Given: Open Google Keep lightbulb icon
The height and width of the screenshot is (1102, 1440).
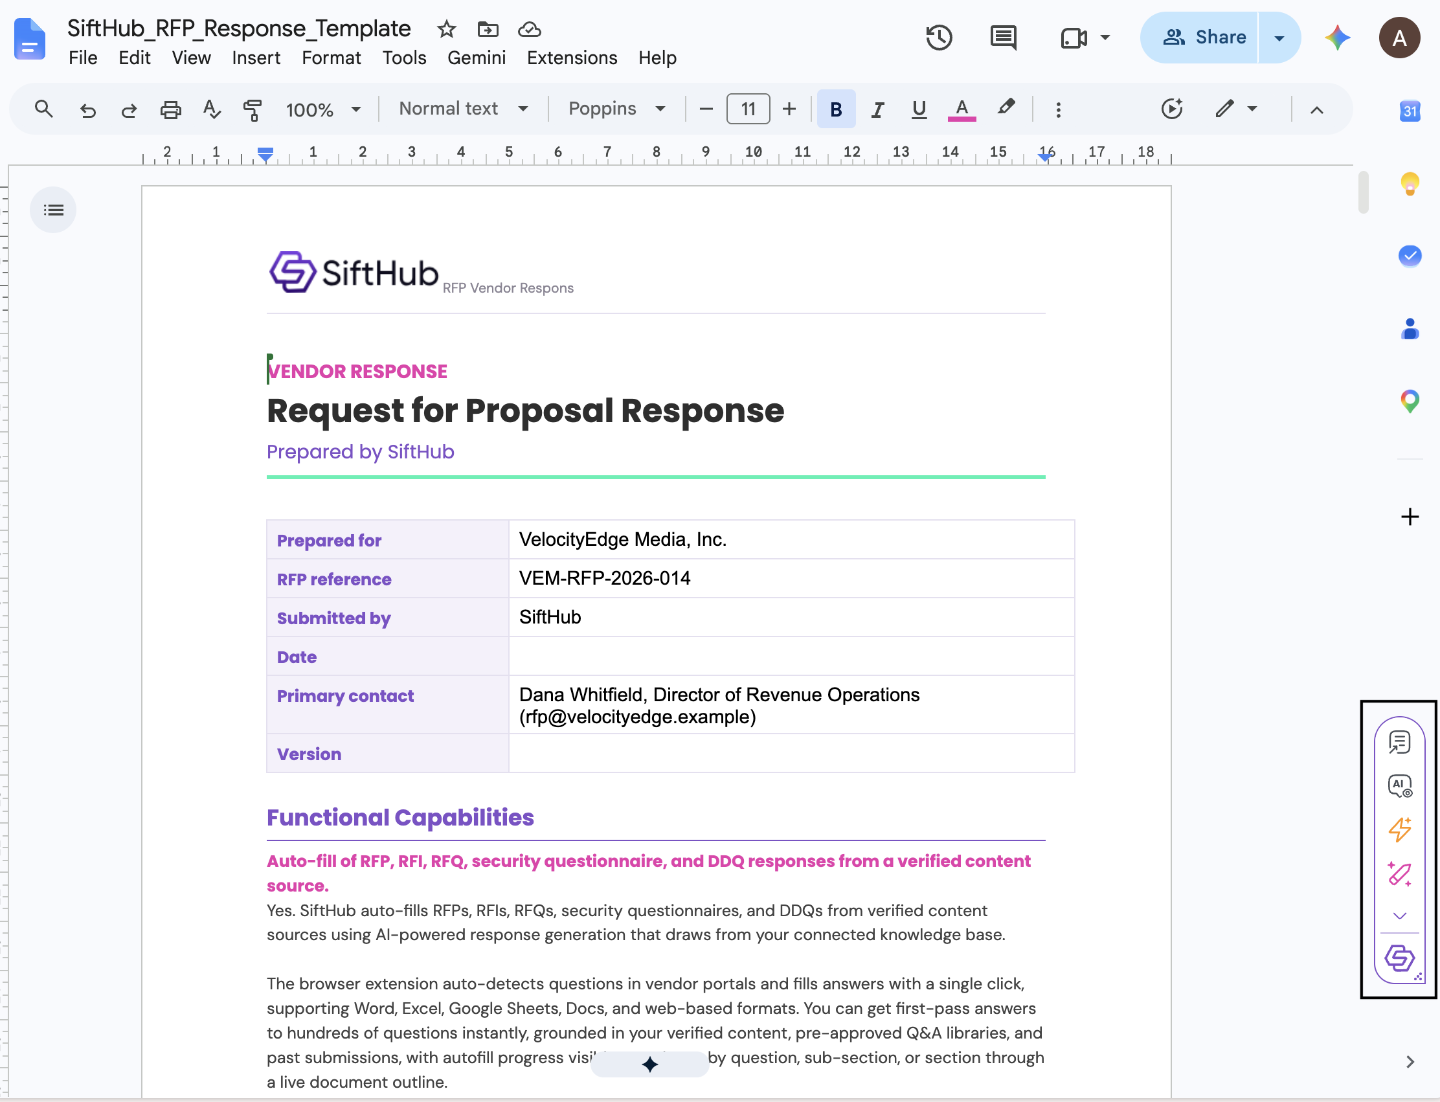Looking at the screenshot, I should pos(1409,184).
